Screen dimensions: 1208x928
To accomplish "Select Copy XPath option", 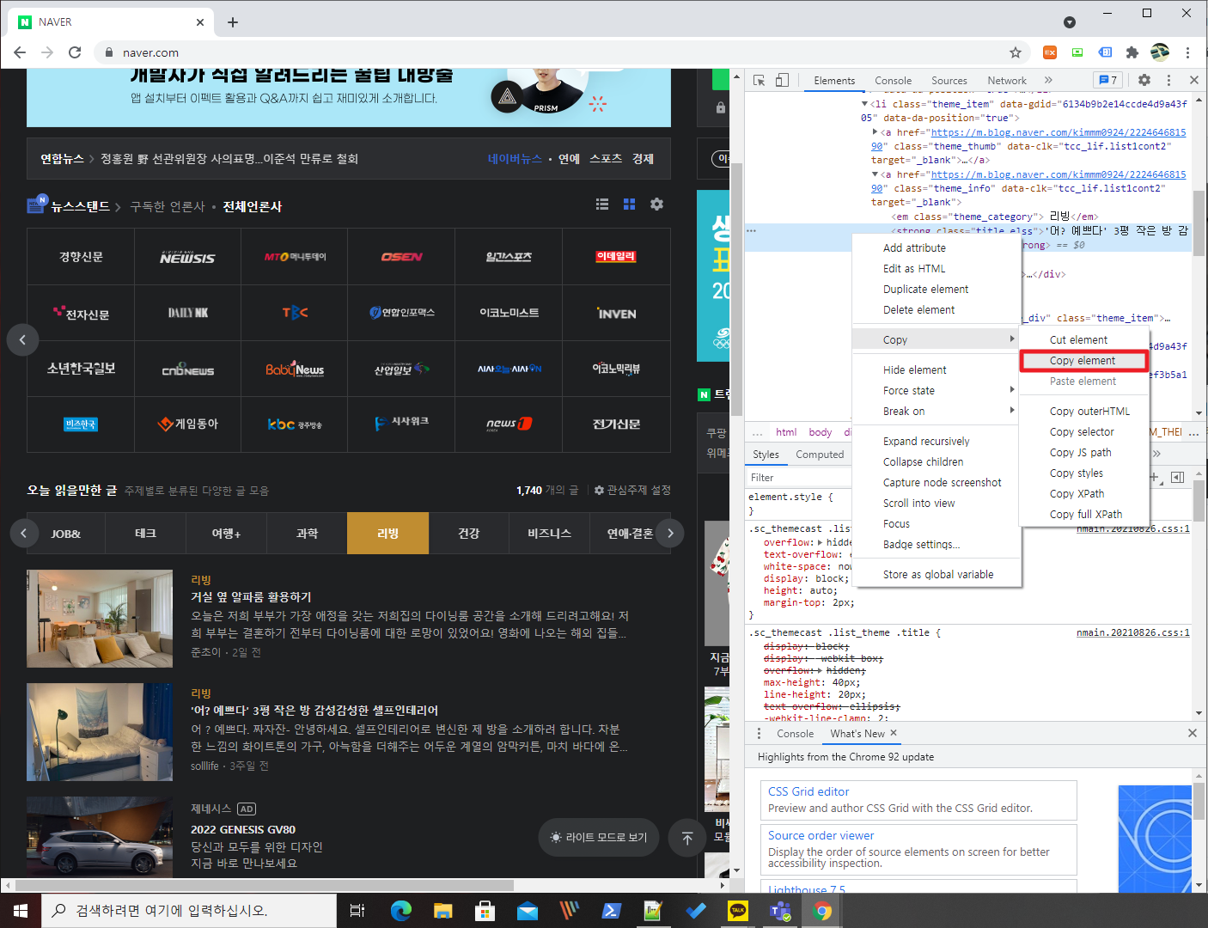I will click(1083, 494).
